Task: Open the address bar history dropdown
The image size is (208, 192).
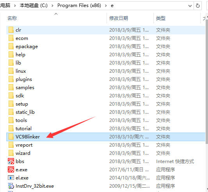Action: tap(190, 6)
